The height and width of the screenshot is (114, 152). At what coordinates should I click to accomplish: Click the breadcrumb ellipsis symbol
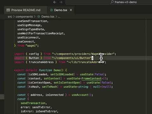[59, 17]
